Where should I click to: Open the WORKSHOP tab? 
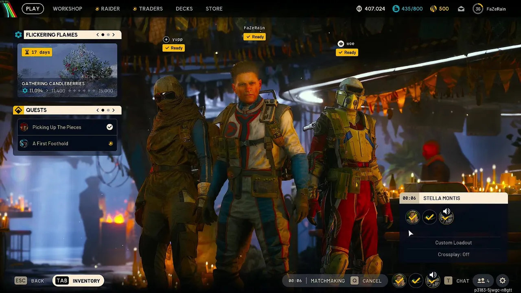(x=68, y=9)
